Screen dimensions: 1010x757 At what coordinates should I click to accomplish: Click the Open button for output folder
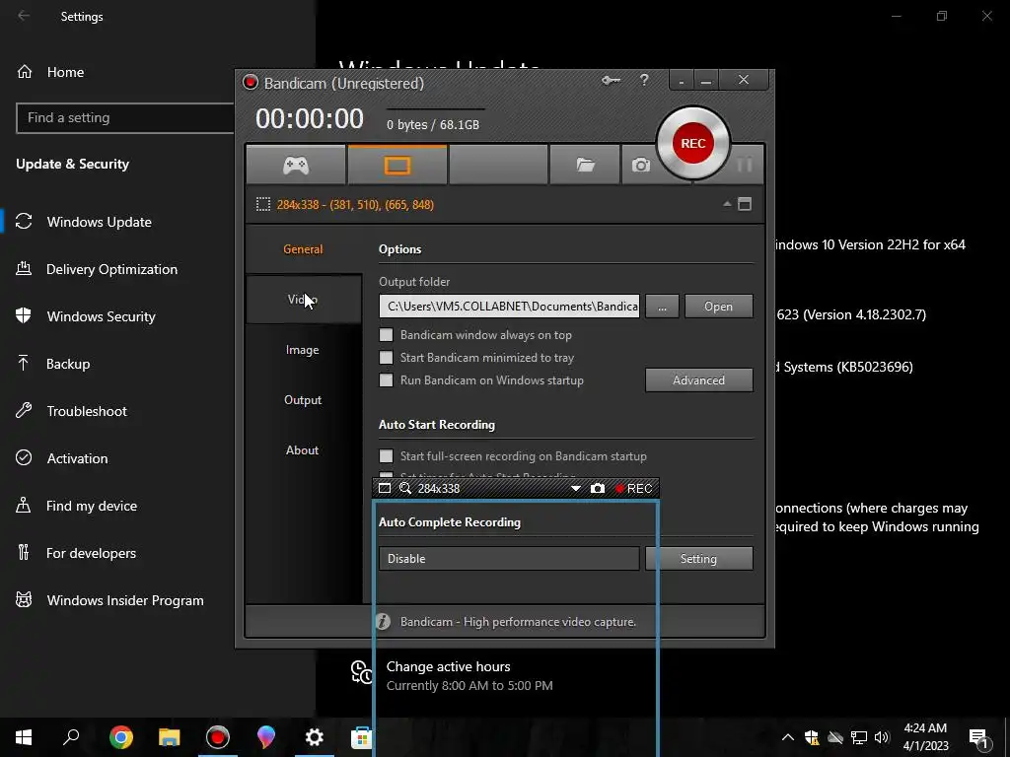718,307
